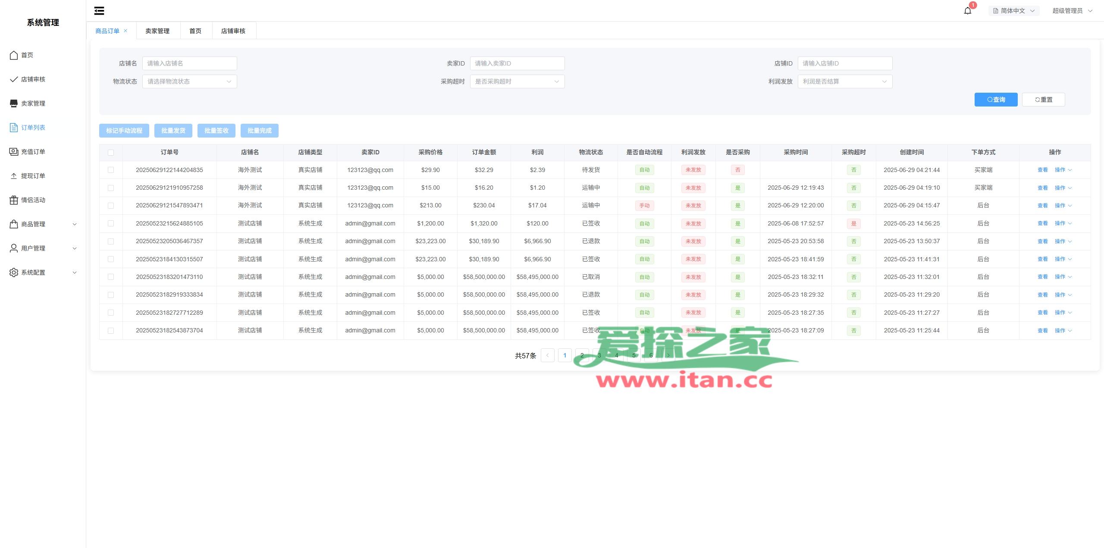The width and height of the screenshot is (1104, 548).
Task: Open the 物流状态 dropdown
Action: pos(190,81)
